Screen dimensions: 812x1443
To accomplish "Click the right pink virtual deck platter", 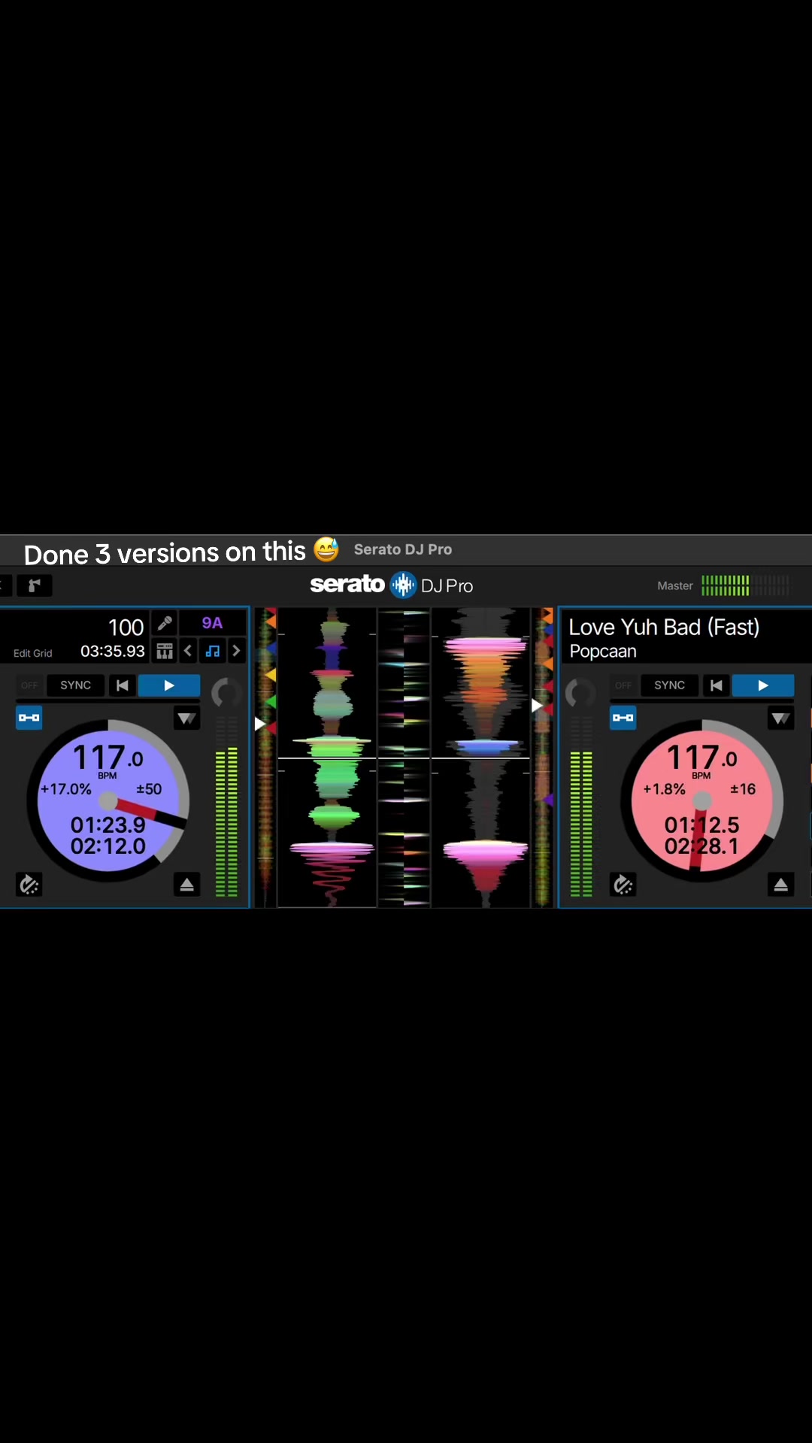I will point(702,801).
